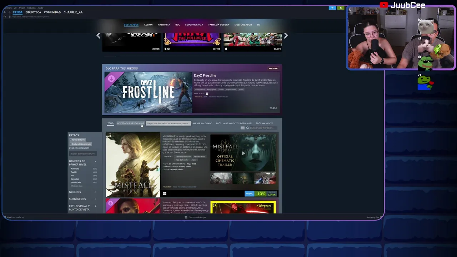Select the Rol category tab

pos(177,25)
